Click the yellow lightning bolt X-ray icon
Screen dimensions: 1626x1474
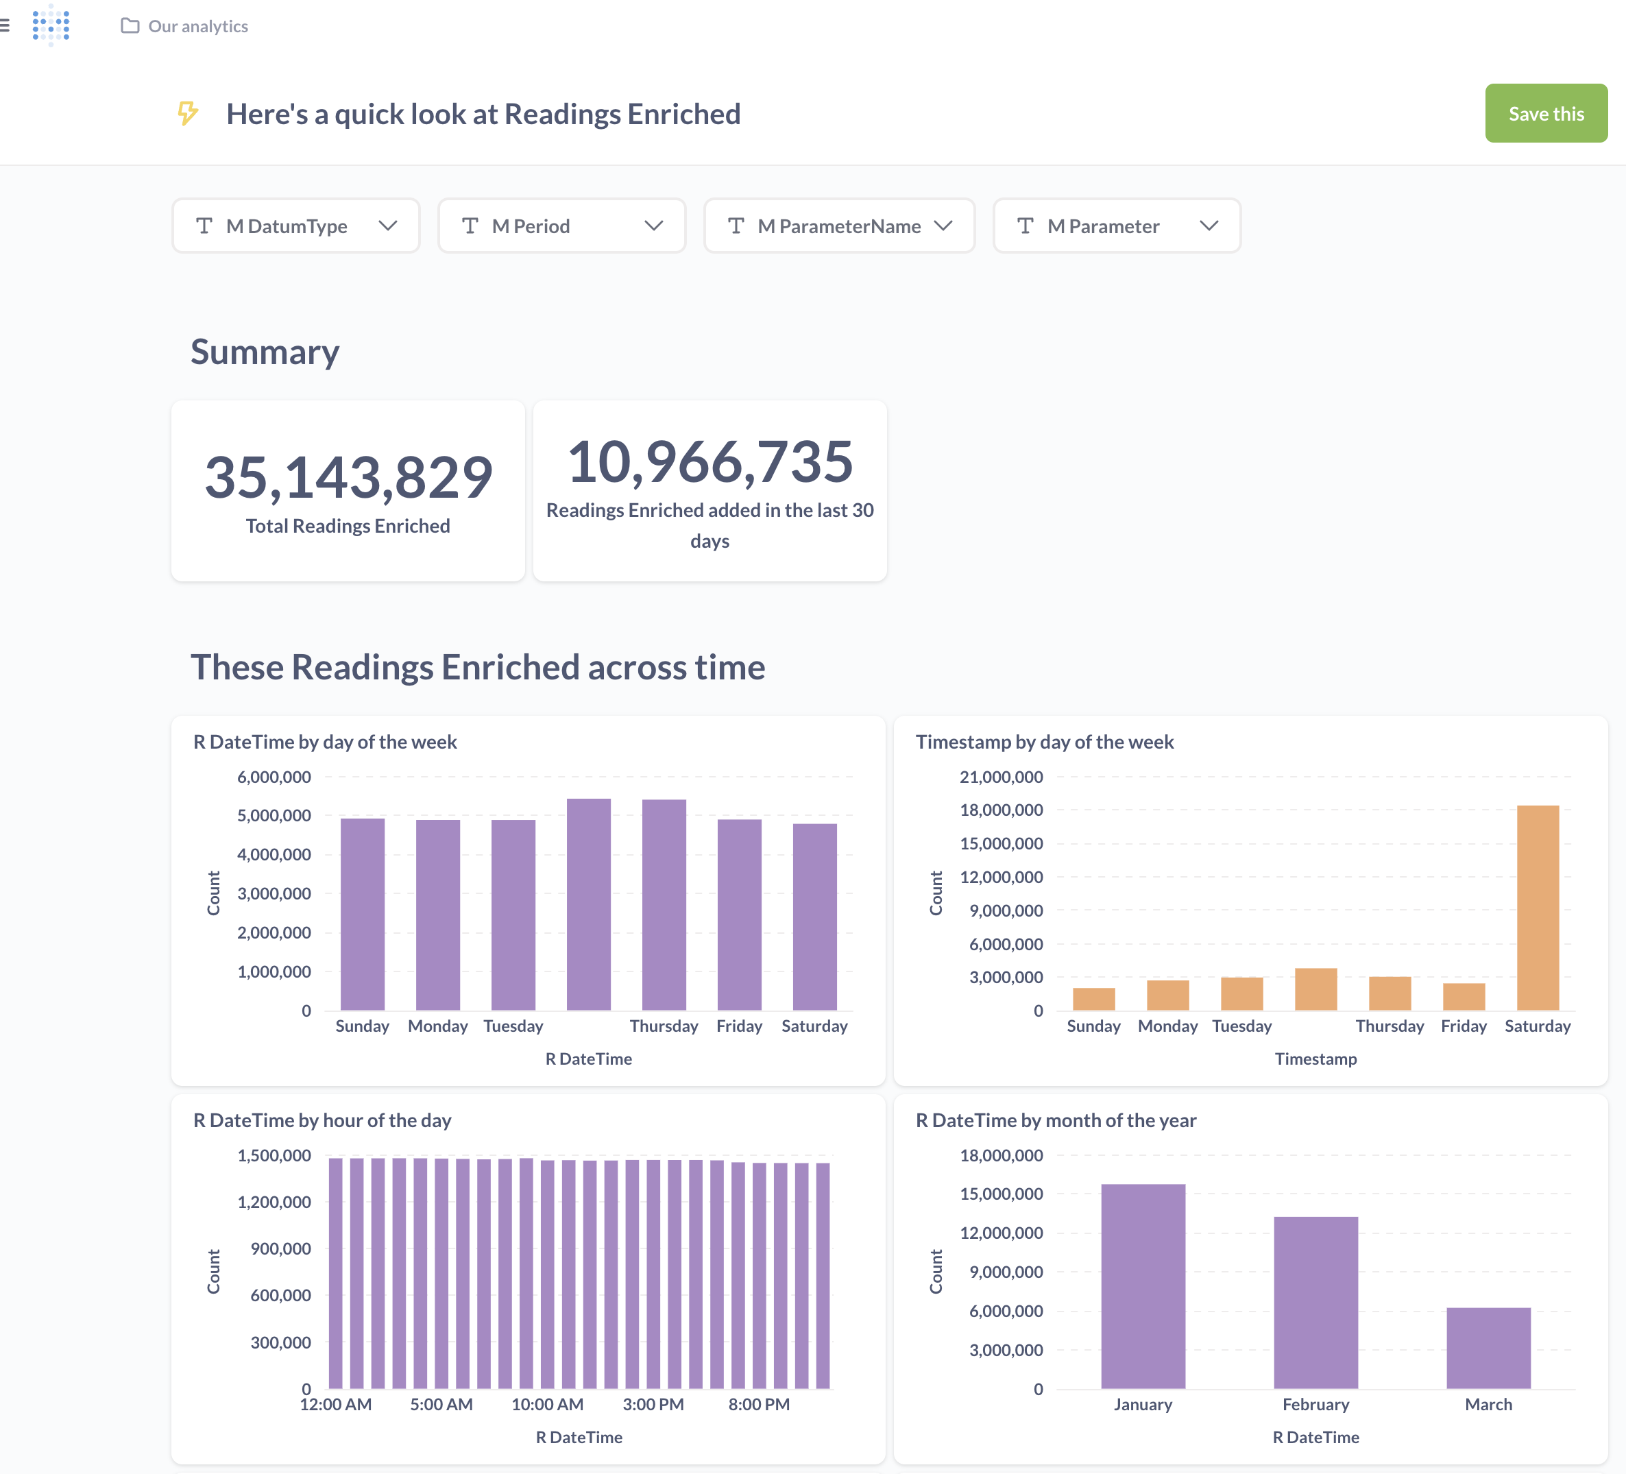[188, 113]
